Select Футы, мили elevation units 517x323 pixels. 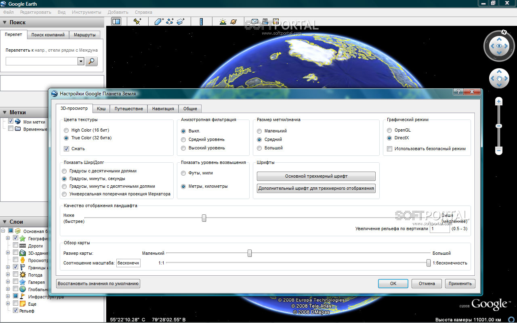[x=183, y=173]
